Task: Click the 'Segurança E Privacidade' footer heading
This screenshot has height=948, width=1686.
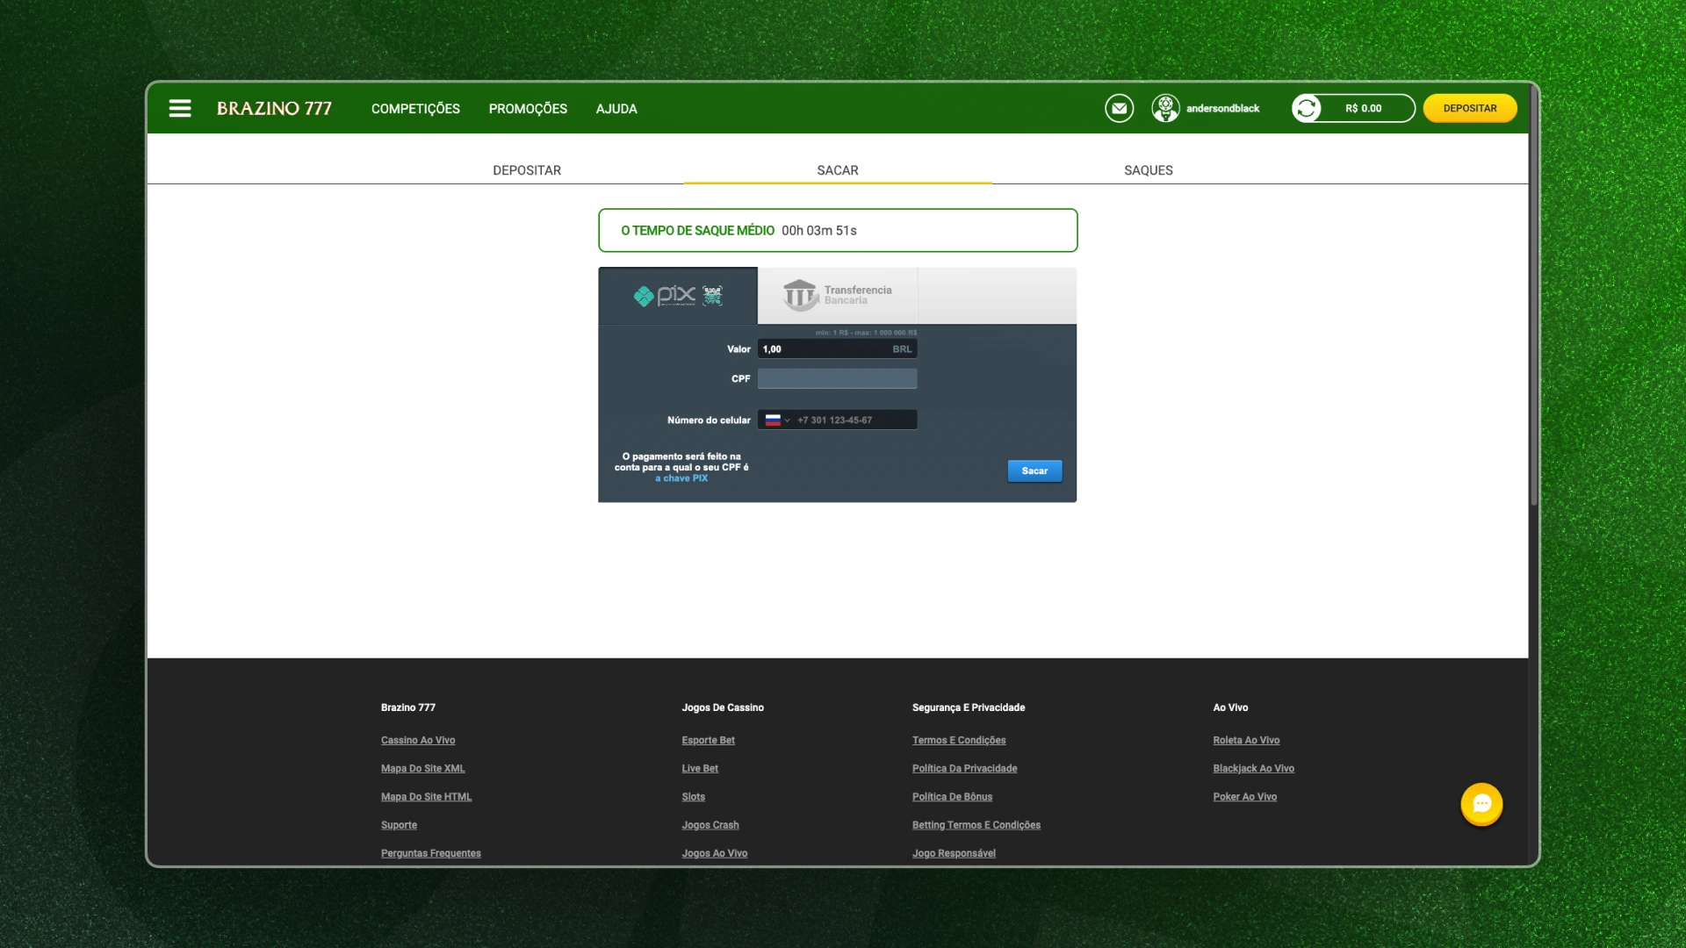Action: pos(969,707)
